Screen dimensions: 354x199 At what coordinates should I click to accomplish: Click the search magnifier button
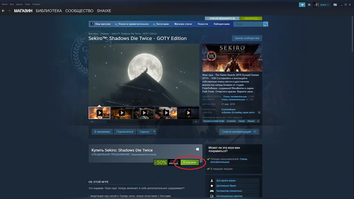pos(265,24)
